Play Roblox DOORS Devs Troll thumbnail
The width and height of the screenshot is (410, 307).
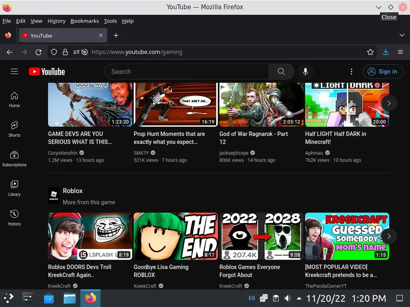[x=90, y=236]
